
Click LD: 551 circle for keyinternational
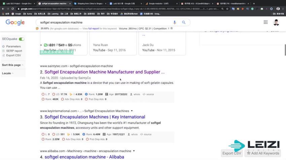53,135
